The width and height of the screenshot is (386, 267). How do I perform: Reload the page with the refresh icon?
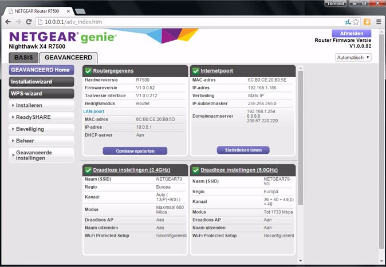[29, 22]
